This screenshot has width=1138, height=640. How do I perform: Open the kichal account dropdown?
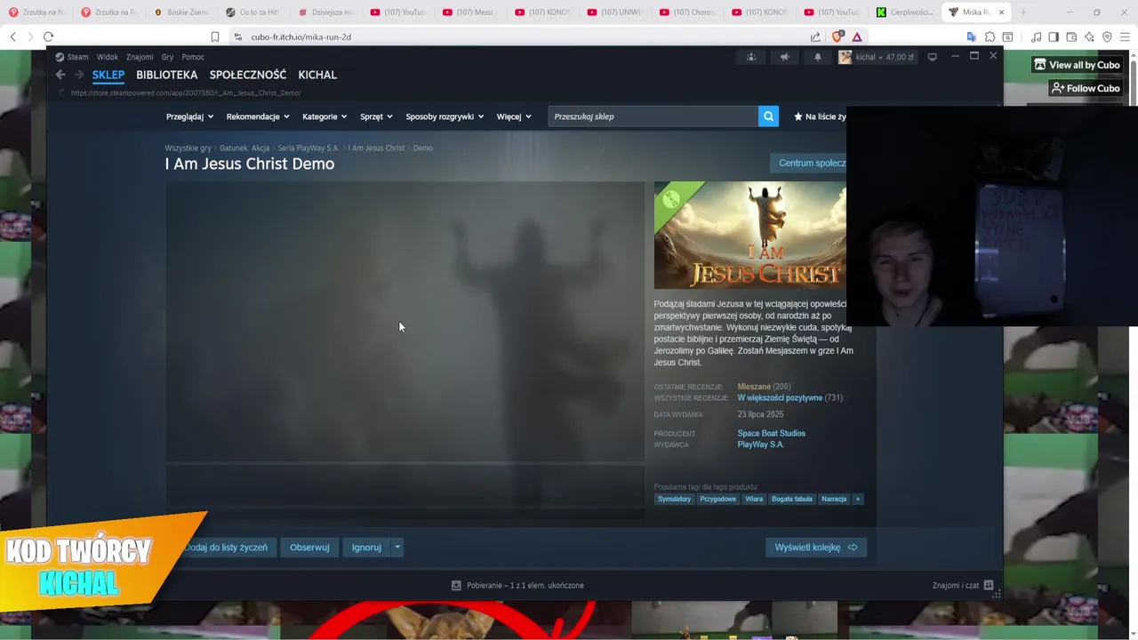pyautogui.click(x=876, y=57)
